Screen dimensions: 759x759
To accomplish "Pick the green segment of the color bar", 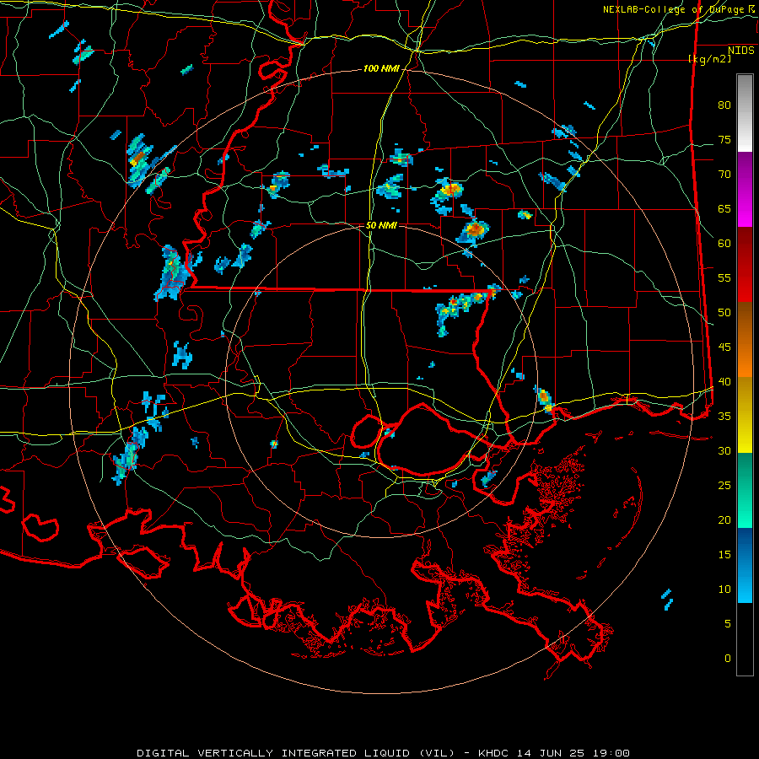I will click(x=745, y=490).
